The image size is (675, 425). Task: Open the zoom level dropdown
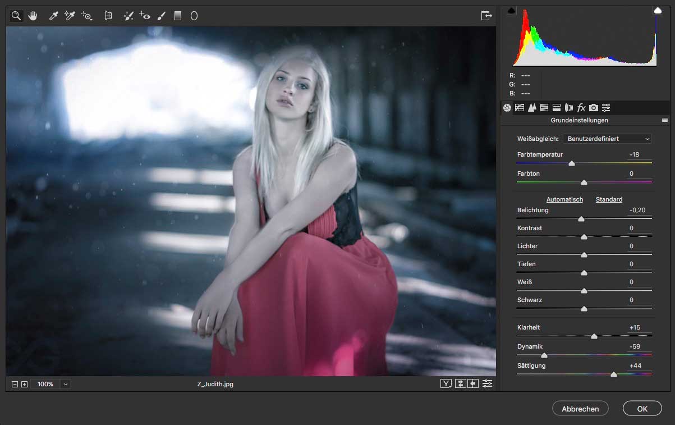pyautogui.click(x=66, y=384)
